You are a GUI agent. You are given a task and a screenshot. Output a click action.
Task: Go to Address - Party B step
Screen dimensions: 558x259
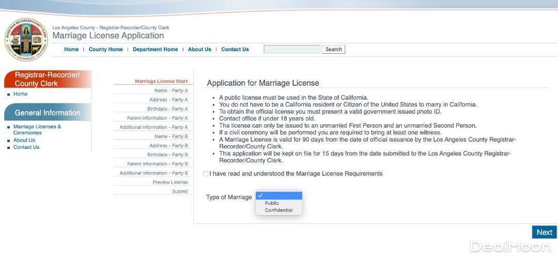(168, 146)
